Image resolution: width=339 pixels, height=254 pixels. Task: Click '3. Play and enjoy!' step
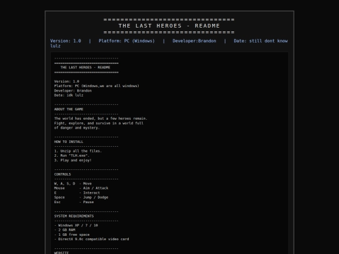pyautogui.click(x=73, y=161)
